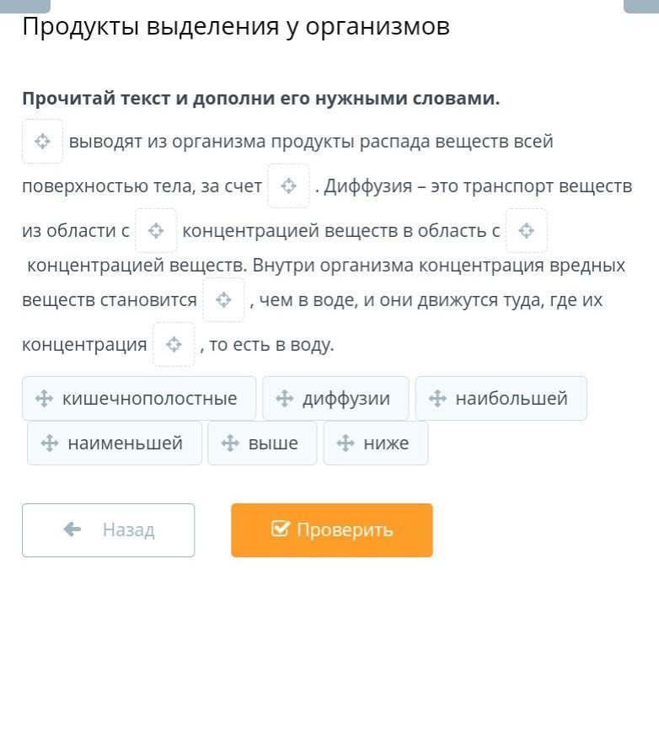
Task: Click the orange 'Проверить' button
Action: click(x=332, y=530)
